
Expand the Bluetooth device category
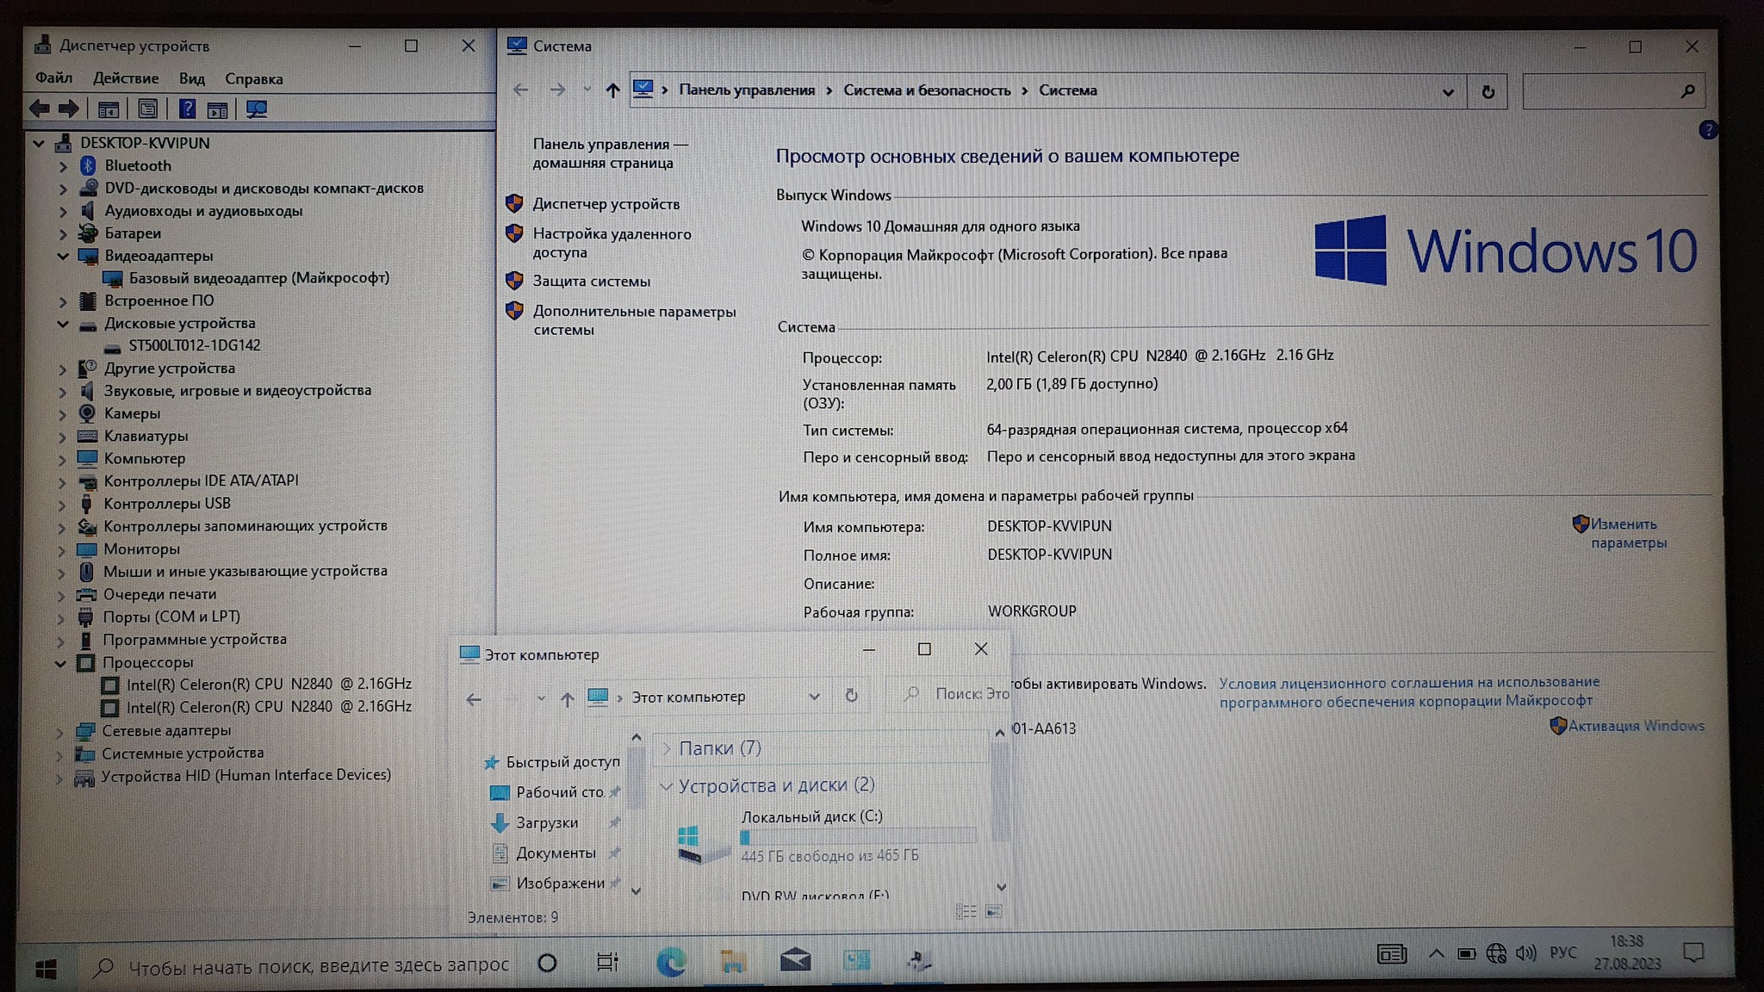[x=63, y=166]
